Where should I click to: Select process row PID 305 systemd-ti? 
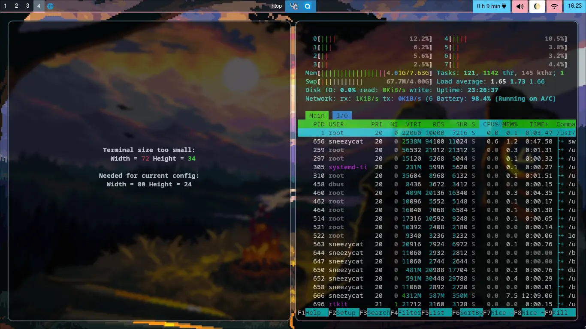pos(437,167)
